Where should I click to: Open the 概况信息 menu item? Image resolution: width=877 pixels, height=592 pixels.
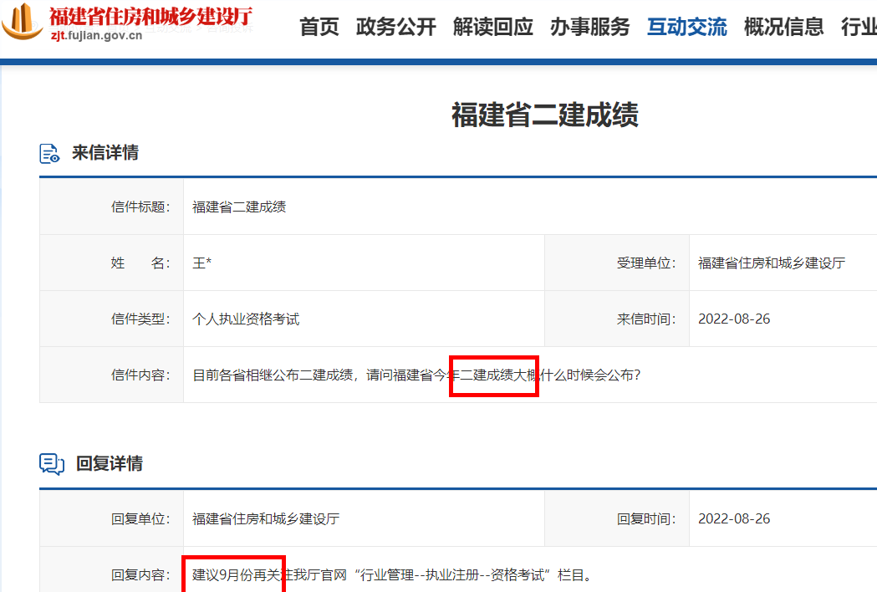[783, 27]
